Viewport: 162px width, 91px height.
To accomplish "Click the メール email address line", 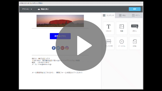I will (x=42, y=64).
